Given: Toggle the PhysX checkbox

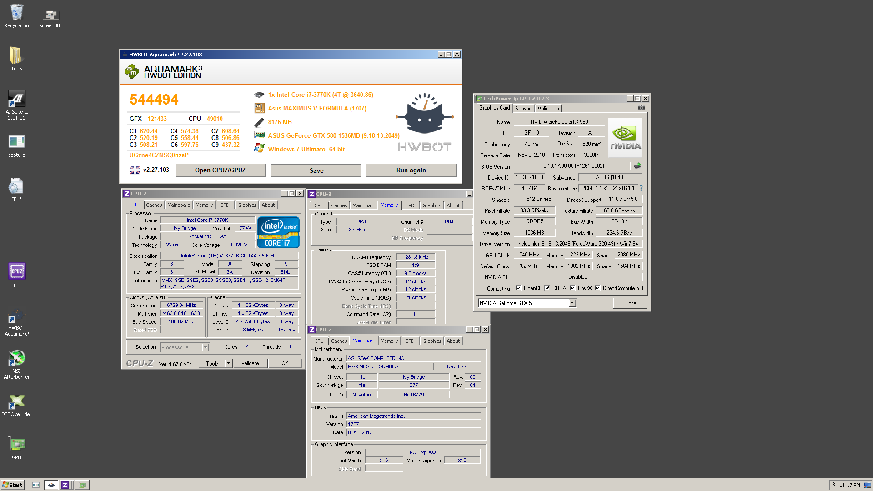Looking at the screenshot, I should pyautogui.click(x=572, y=288).
